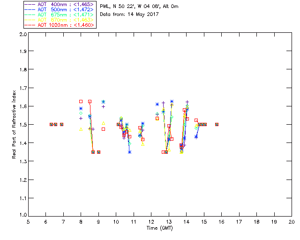This screenshot has height=240, width=300.
Task: Click the 1.4 y-axis tick label
Action: [x=23, y=143]
